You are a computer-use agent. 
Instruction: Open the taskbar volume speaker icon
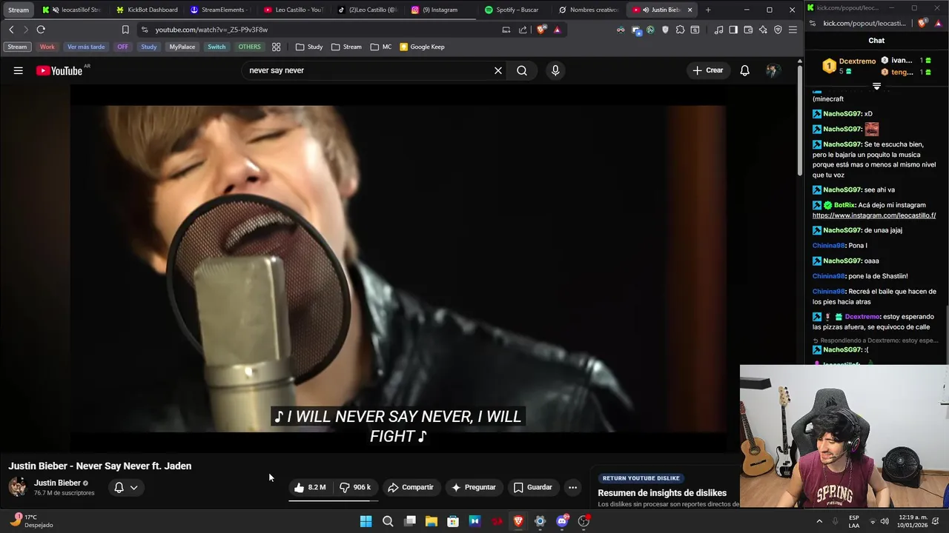click(x=885, y=521)
